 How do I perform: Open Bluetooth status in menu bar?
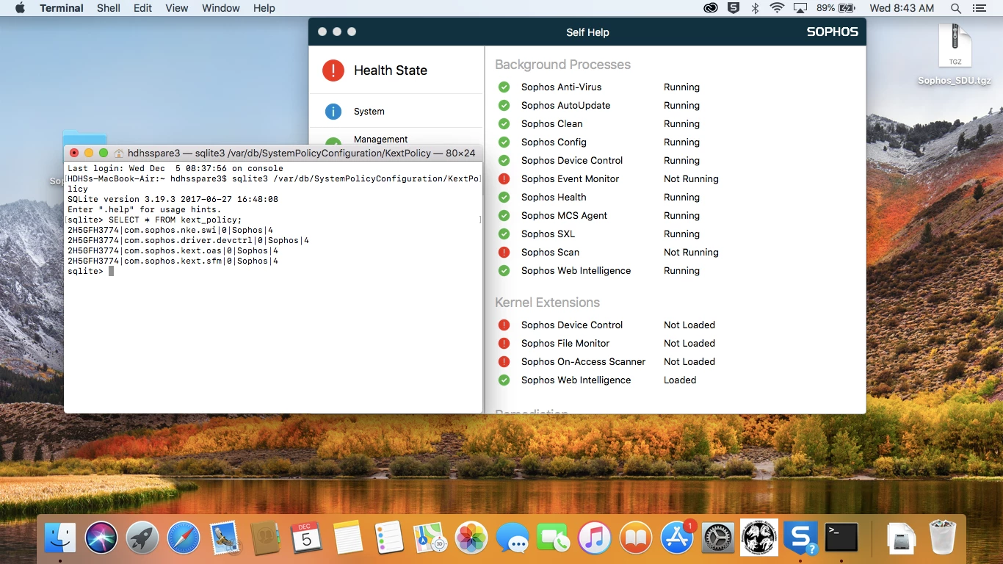point(755,8)
